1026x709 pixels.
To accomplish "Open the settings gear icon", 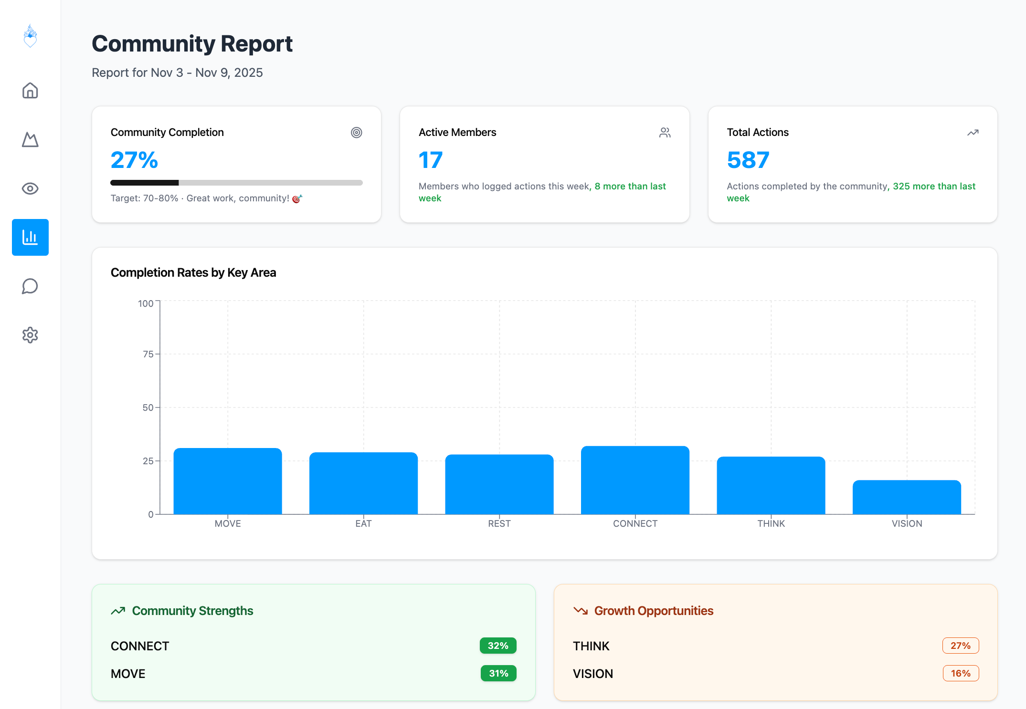I will [x=30, y=335].
